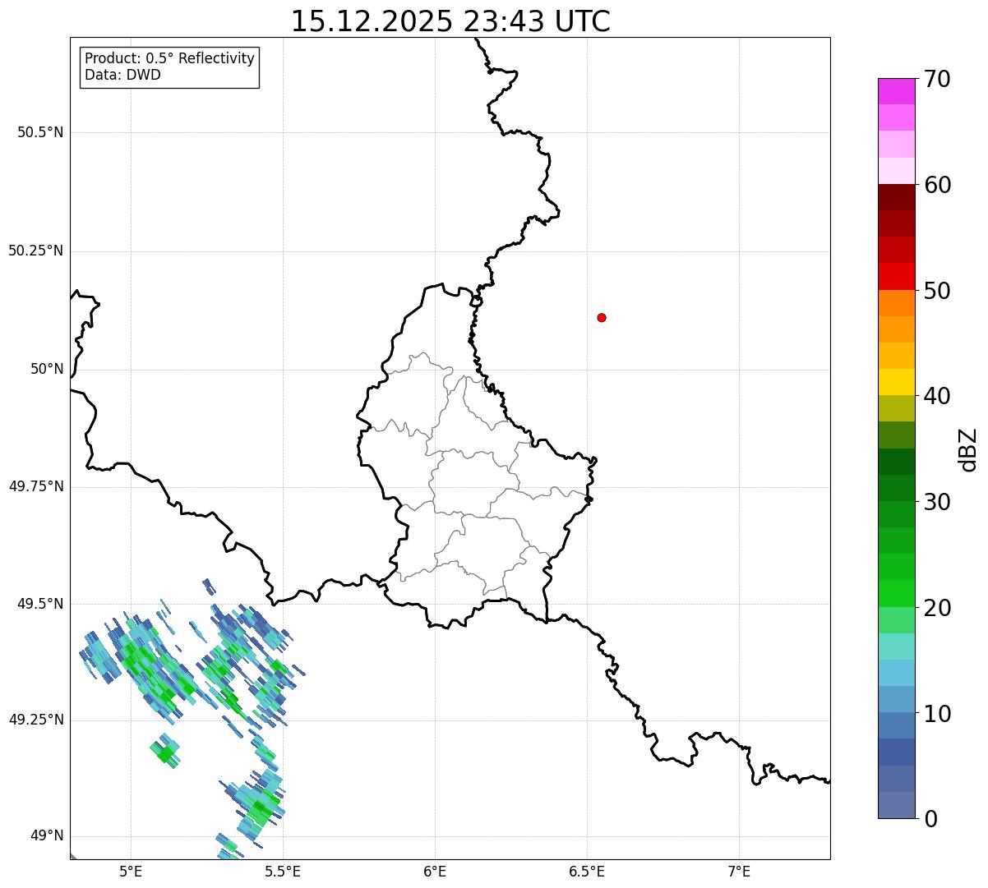Click the small isolated green echo near 49.2°N

[x=165, y=752]
